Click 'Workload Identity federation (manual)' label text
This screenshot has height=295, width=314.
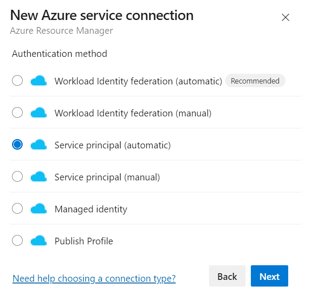133,113
